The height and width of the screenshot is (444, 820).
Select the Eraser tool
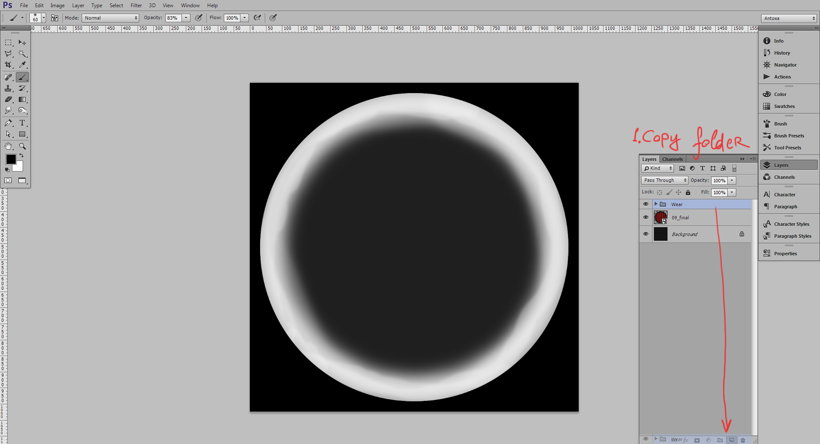pyautogui.click(x=9, y=99)
